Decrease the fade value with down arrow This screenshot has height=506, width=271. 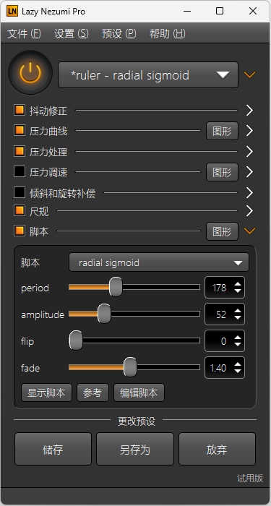point(238,371)
